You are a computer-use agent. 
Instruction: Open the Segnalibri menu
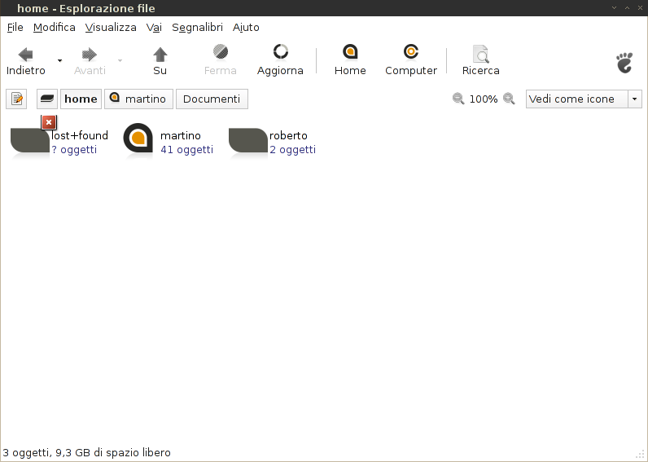[197, 28]
